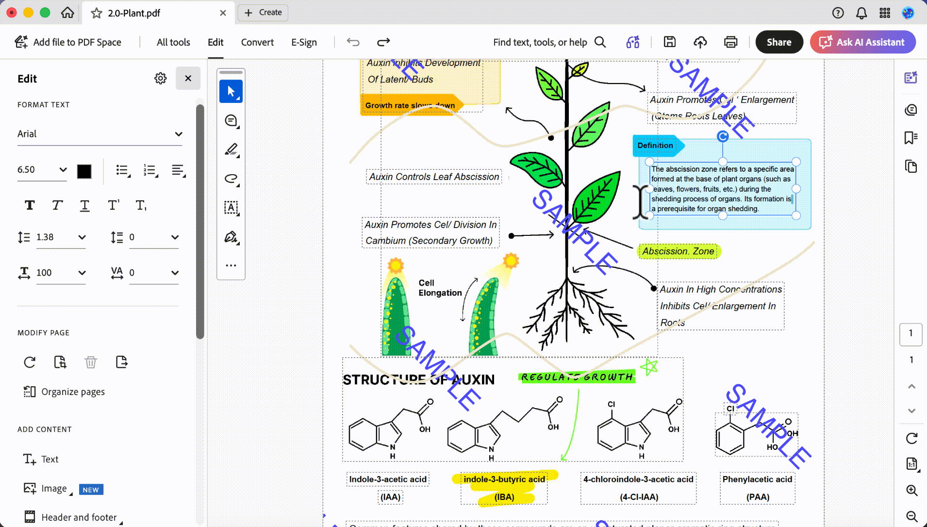Screen dimensions: 927x527
Task: Zoom in using the magnifier plus icon
Action: pyautogui.click(x=912, y=490)
